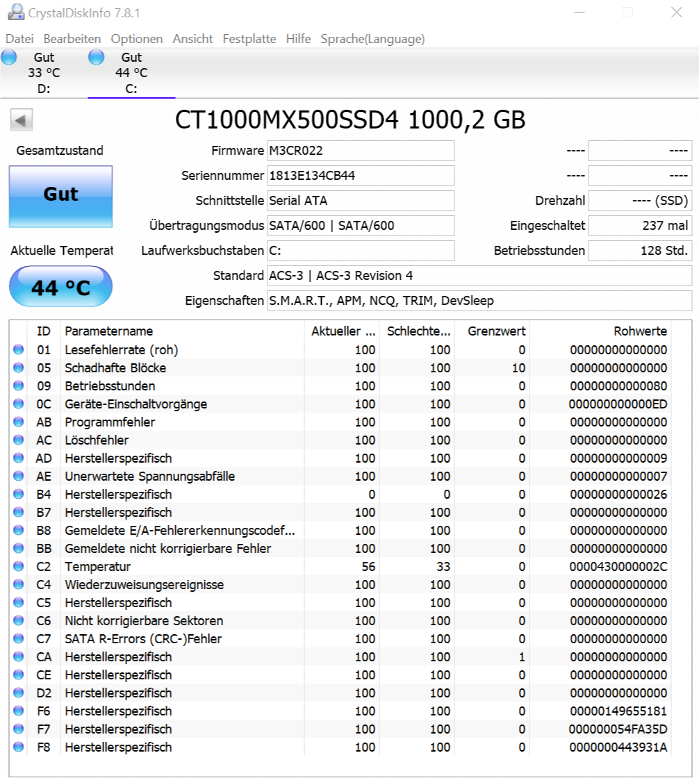
Task: Select the D: drive tab
Action: coord(44,73)
